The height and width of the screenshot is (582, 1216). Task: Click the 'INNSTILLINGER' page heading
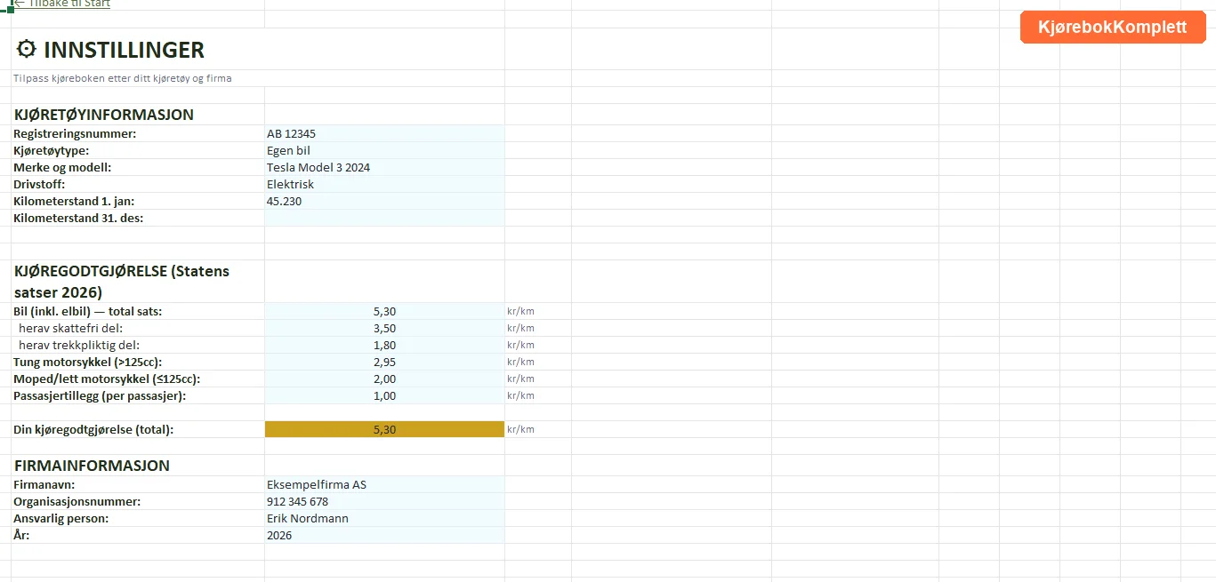coord(124,50)
